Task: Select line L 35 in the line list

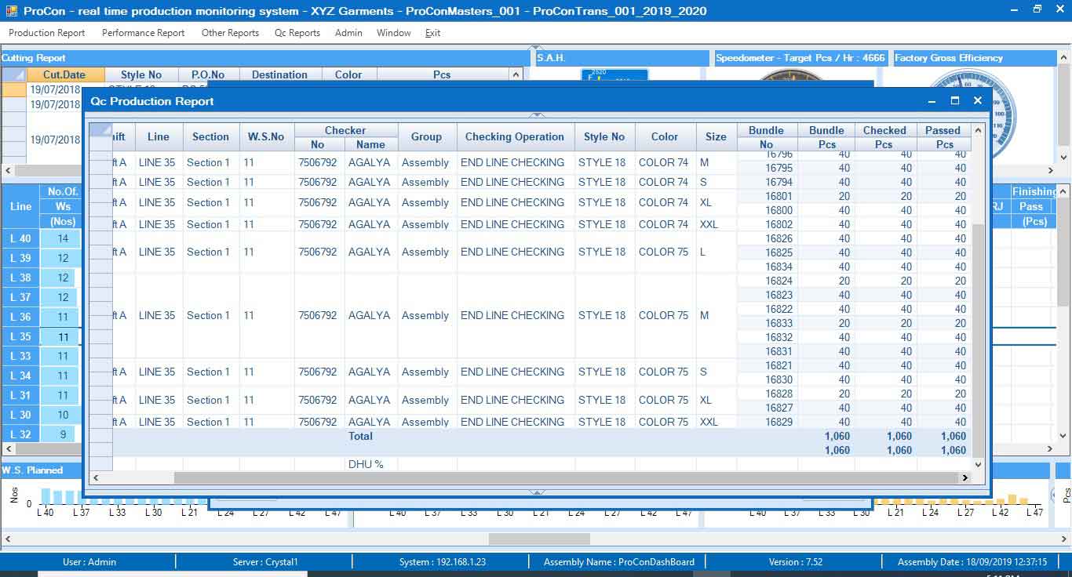Action: click(x=20, y=337)
